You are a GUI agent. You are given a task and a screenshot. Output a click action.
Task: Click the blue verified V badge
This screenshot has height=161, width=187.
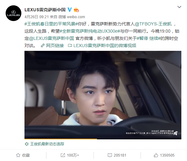(70, 10)
